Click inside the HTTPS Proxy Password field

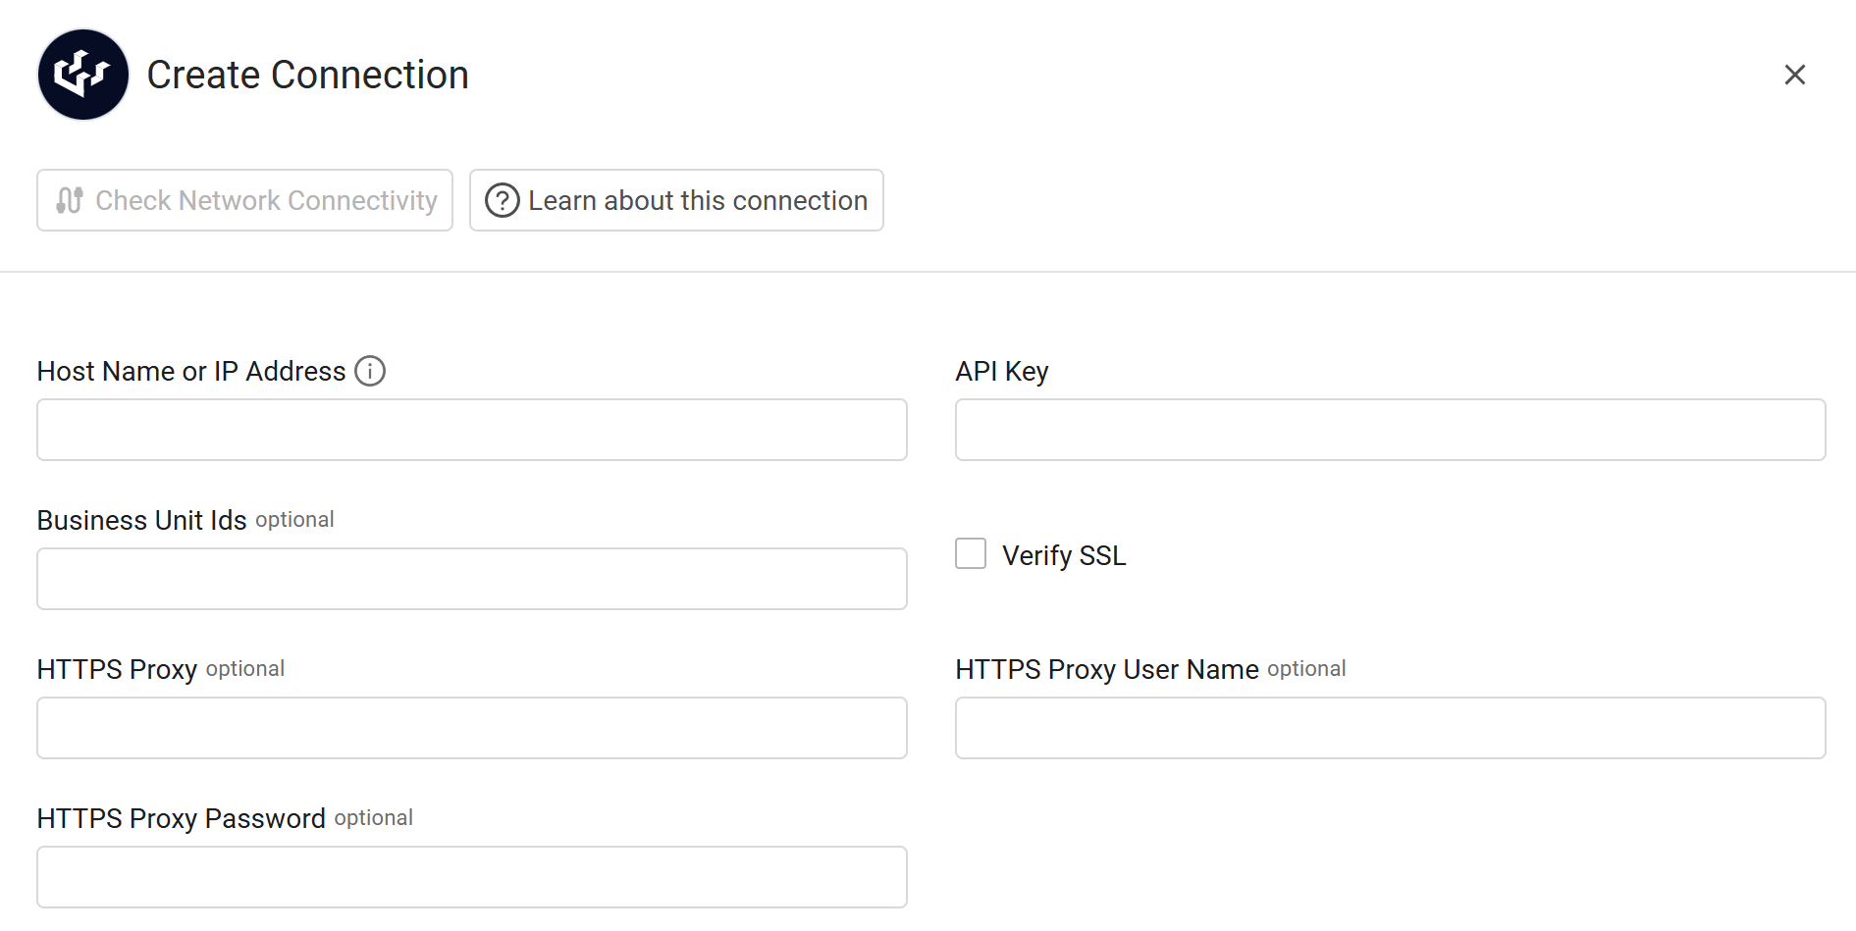(x=471, y=877)
